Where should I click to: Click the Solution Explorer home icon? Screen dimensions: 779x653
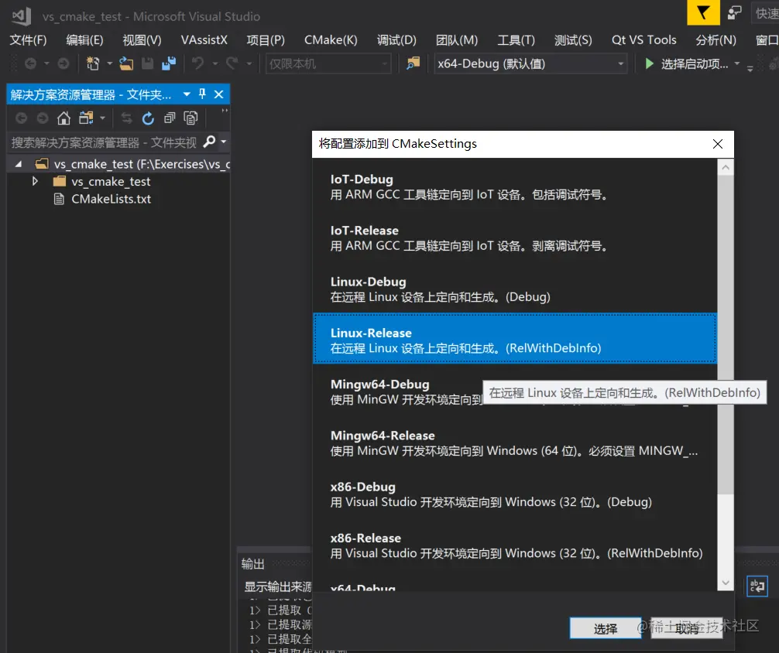click(x=63, y=118)
